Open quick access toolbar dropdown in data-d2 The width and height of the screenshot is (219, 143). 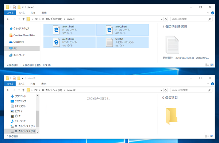click(23, 78)
